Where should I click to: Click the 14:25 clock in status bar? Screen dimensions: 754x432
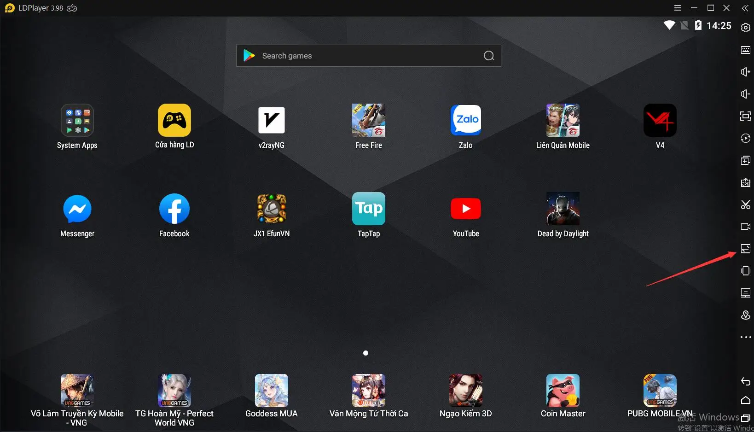pos(719,26)
